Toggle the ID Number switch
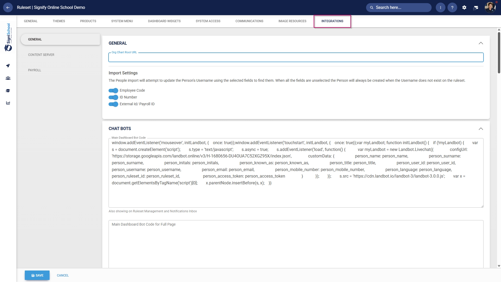Screen dimensions: 501x282 coord(113,97)
